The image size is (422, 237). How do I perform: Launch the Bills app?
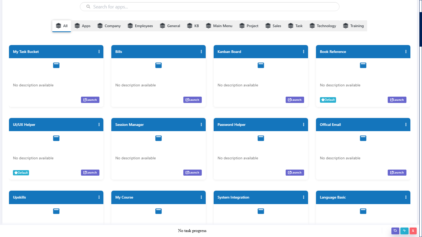point(193,100)
